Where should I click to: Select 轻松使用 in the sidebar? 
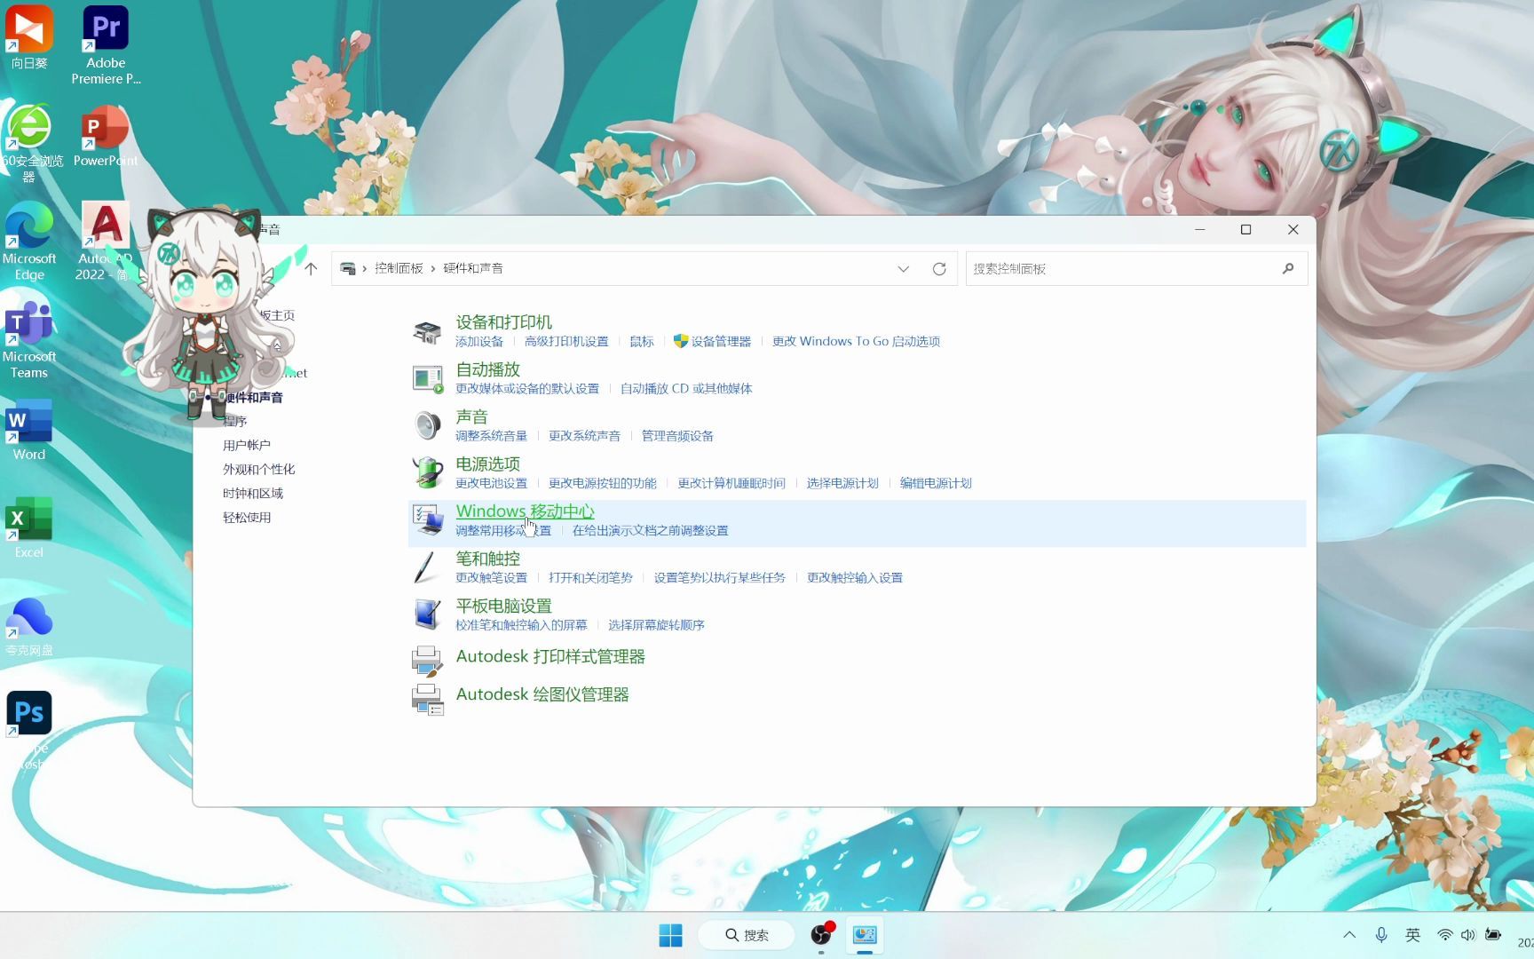[247, 517]
